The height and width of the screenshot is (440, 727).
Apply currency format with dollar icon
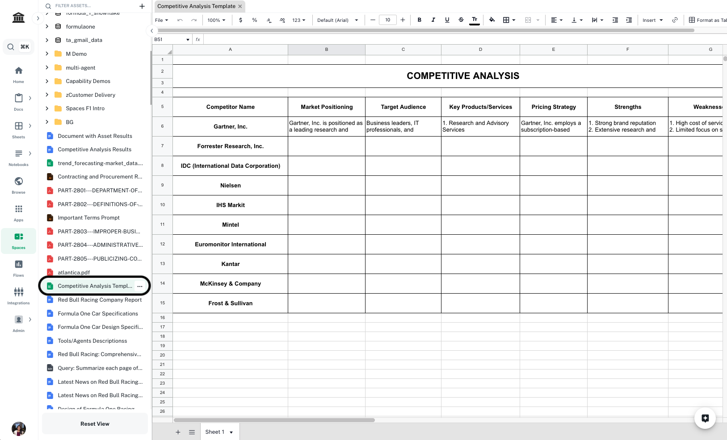(x=241, y=20)
